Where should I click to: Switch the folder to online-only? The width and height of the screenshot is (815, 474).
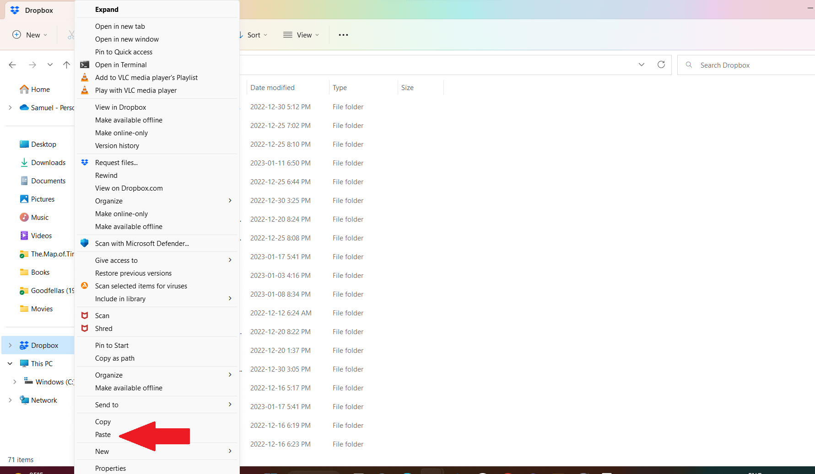(121, 133)
